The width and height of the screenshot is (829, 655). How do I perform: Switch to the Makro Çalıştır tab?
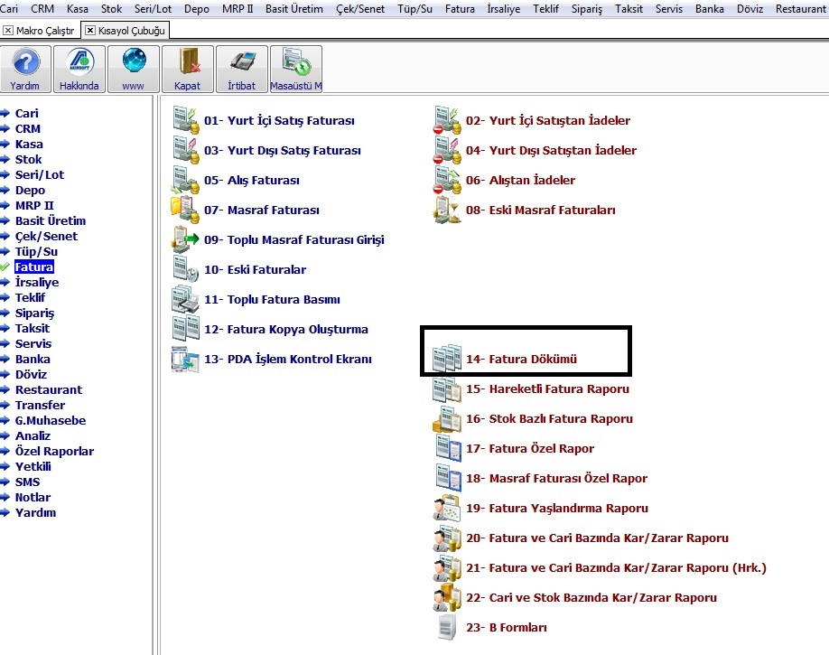tap(45, 31)
